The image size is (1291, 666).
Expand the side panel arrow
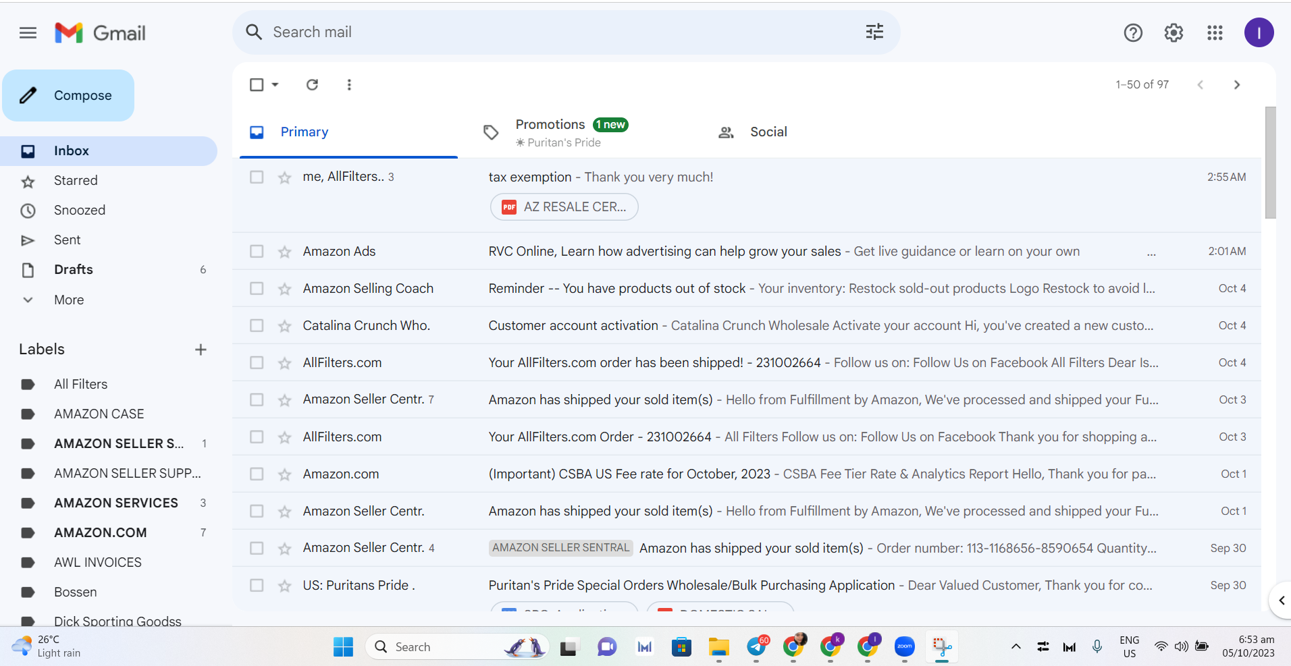[1281, 600]
